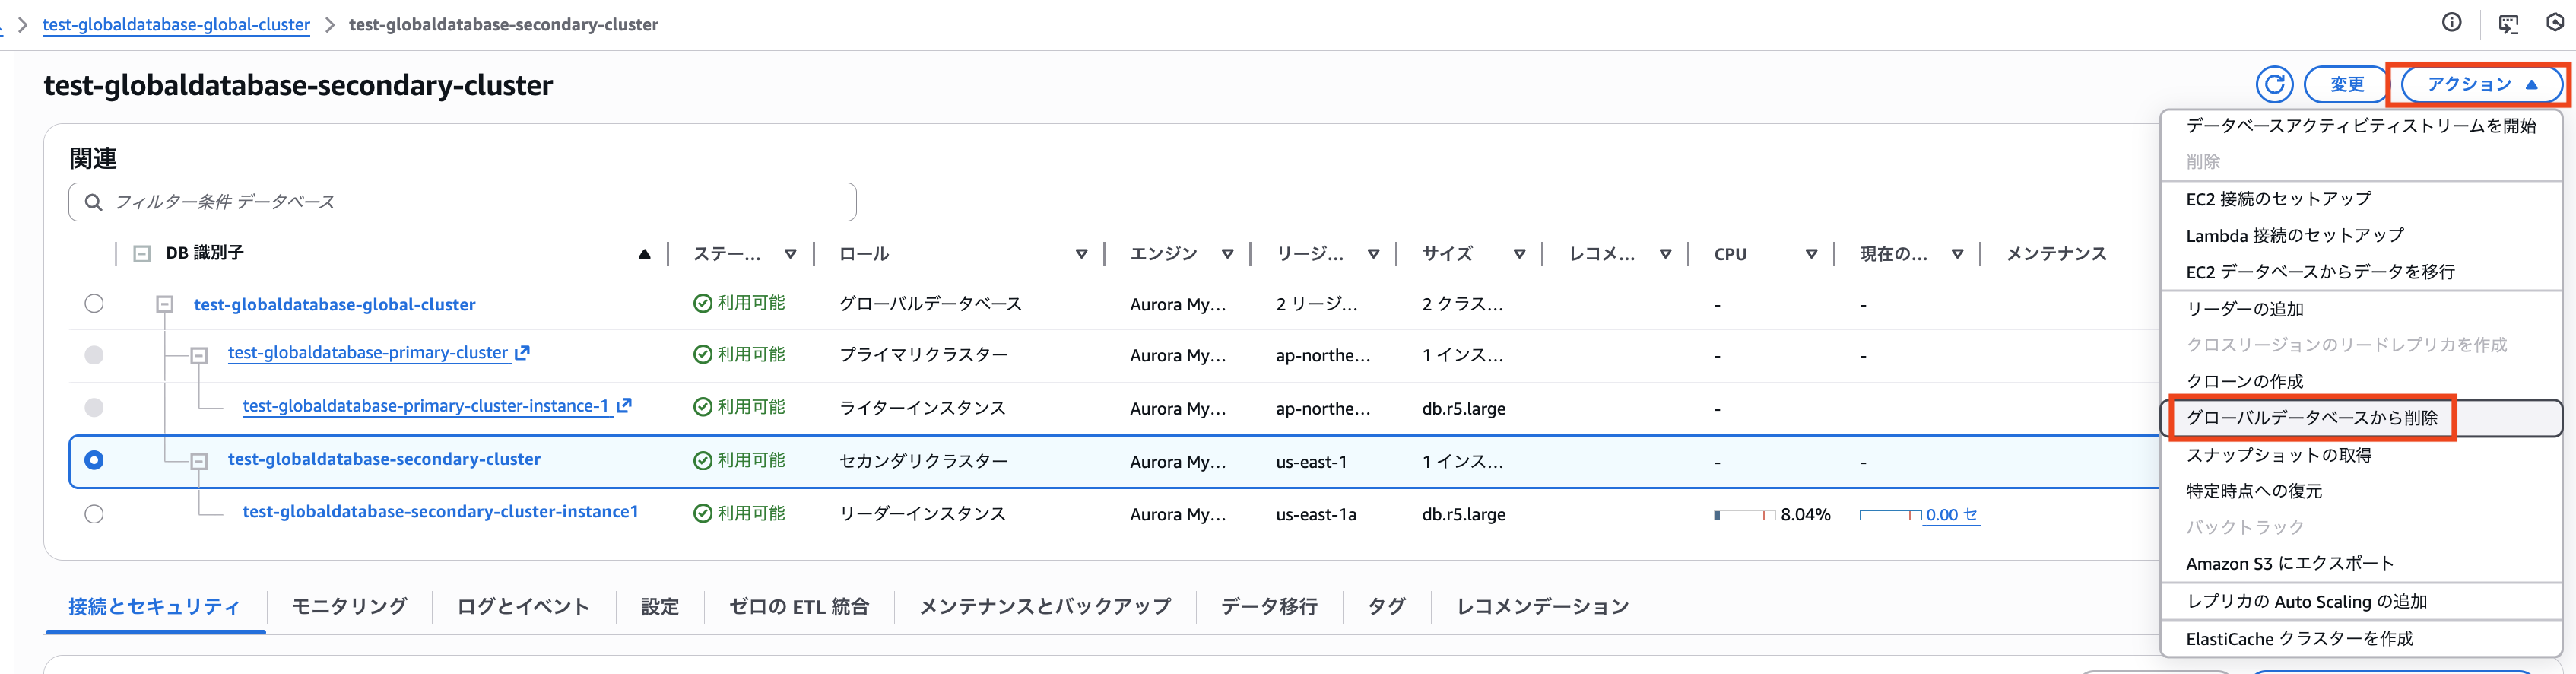Select radio for secondary-cluster-instance1 row
This screenshot has height=674, width=2576.
click(94, 514)
